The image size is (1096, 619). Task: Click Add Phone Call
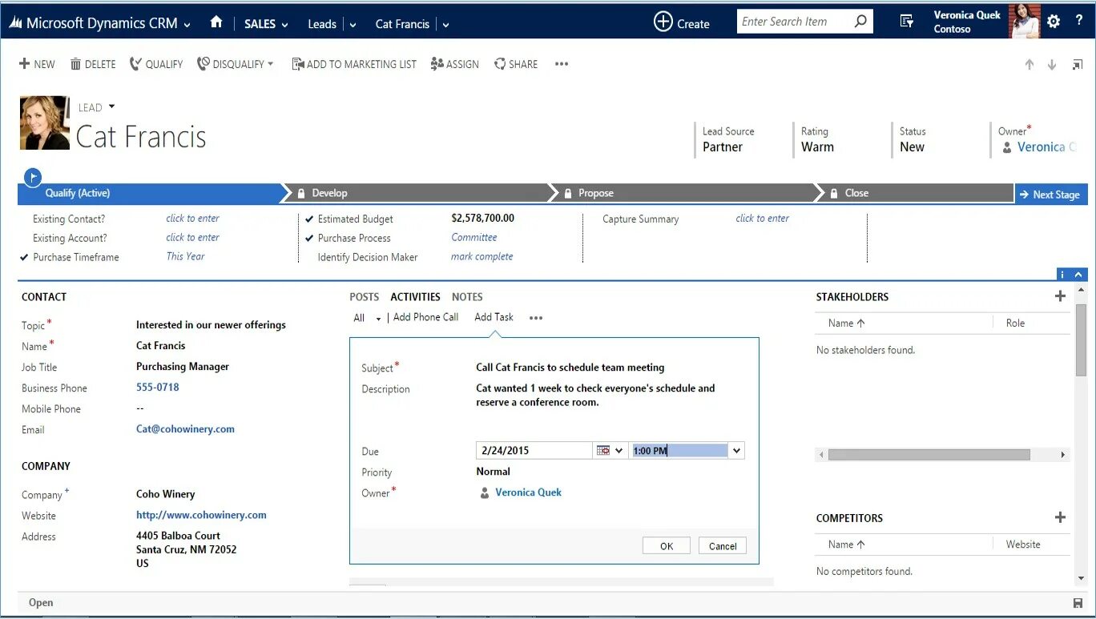pyautogui.click(x=425, y=317)
